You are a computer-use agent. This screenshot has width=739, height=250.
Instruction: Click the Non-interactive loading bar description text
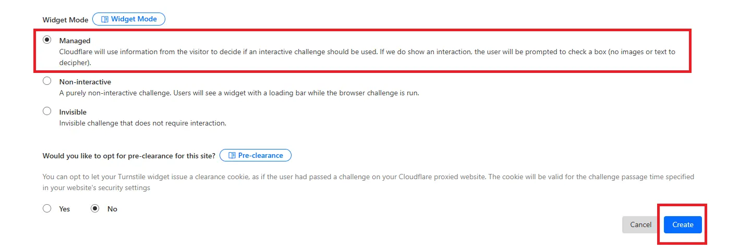239,93
